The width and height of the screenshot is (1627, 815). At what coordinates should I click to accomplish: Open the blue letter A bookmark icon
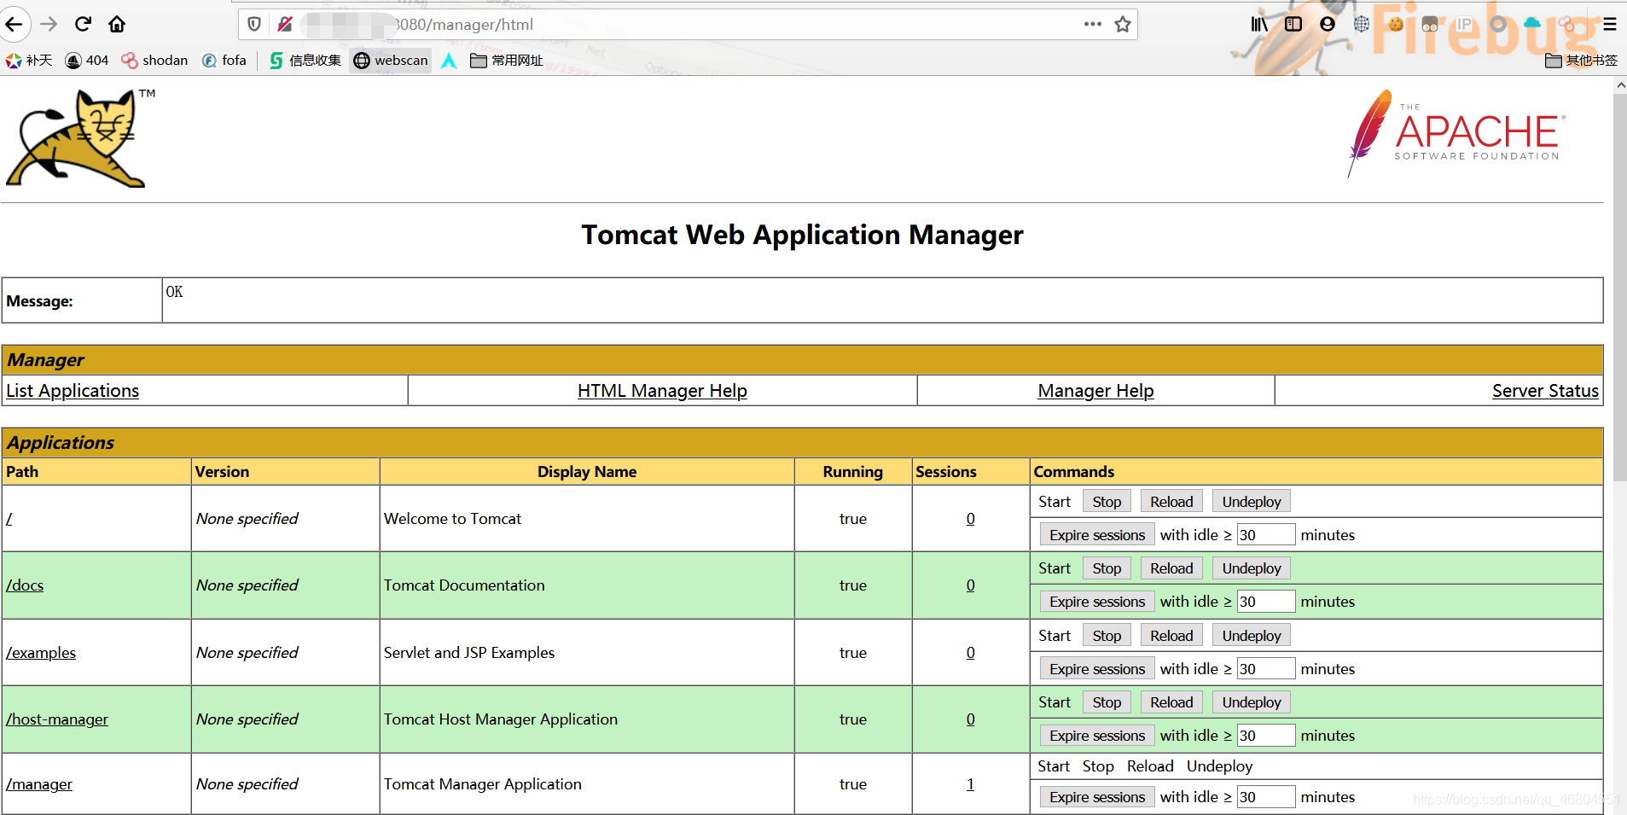(449, 60)
